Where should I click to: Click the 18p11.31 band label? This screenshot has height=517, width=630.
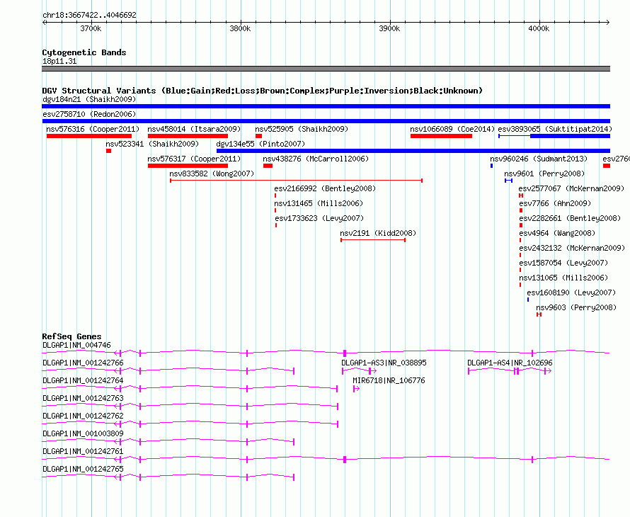pyautogui.click(x=60, y=61)
